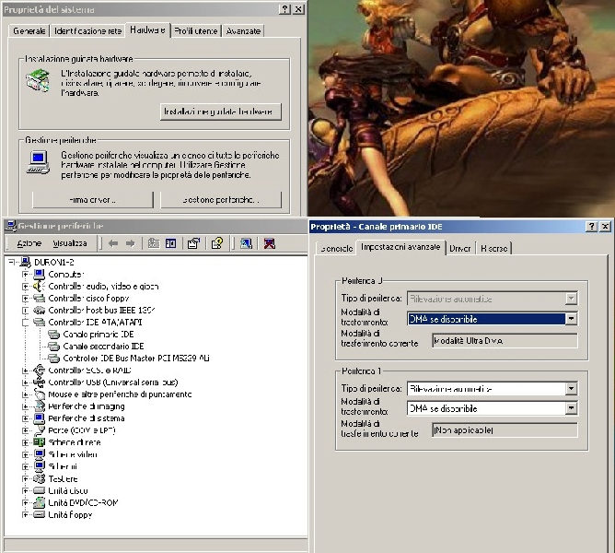The height and width of the screenshot is (553, 615).
Task: Click the help question-mark button in Proprietà Canale primario IDE title bar
Action: click(591, 227)
